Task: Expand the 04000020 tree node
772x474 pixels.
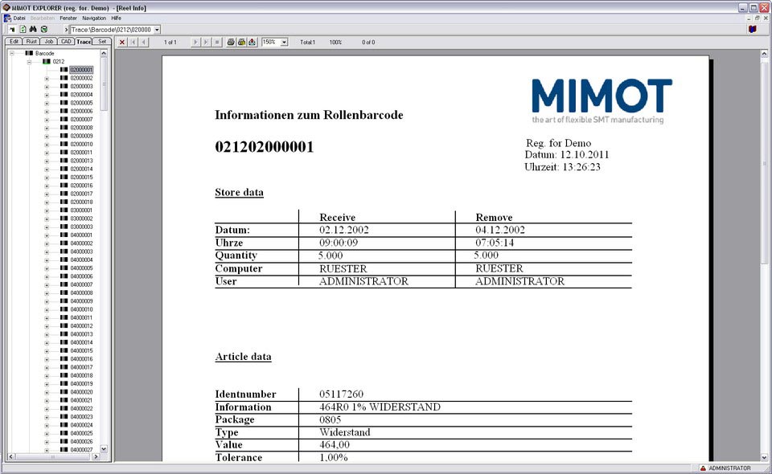Action: (x=47, y=392)
